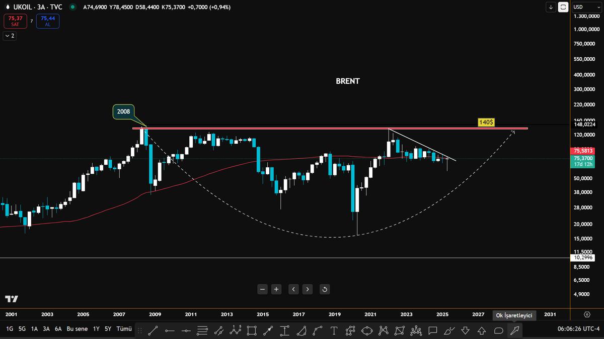
Task: Select the Tümü time range
Action: 124,329
